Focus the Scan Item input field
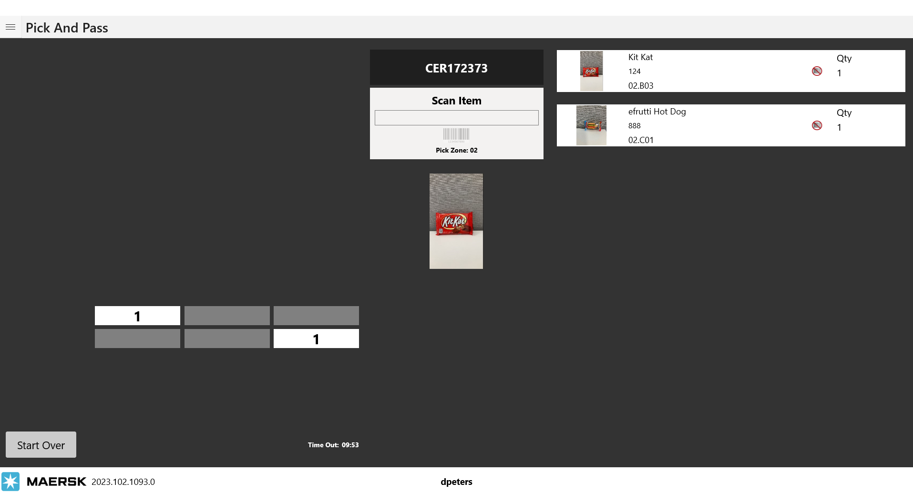This screenshot has height=493, width=913. [x=456, y=118]
